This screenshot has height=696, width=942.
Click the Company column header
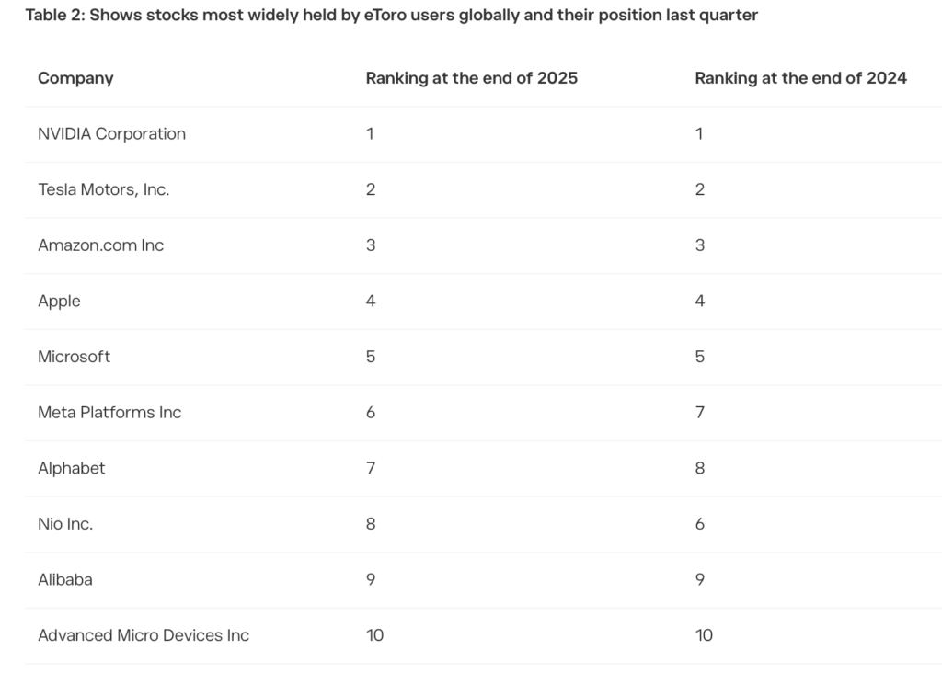75,78
